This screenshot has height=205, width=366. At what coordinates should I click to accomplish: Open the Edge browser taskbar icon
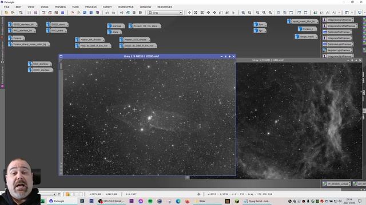[x=178, y=201]
